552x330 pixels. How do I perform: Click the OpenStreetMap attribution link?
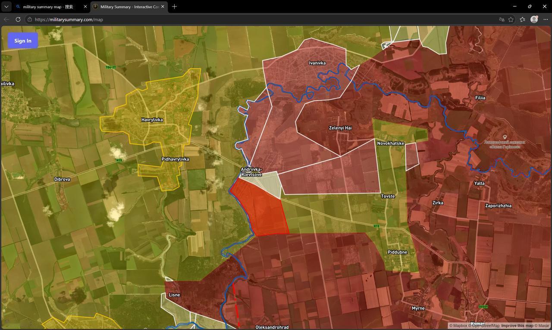(484, 326)
